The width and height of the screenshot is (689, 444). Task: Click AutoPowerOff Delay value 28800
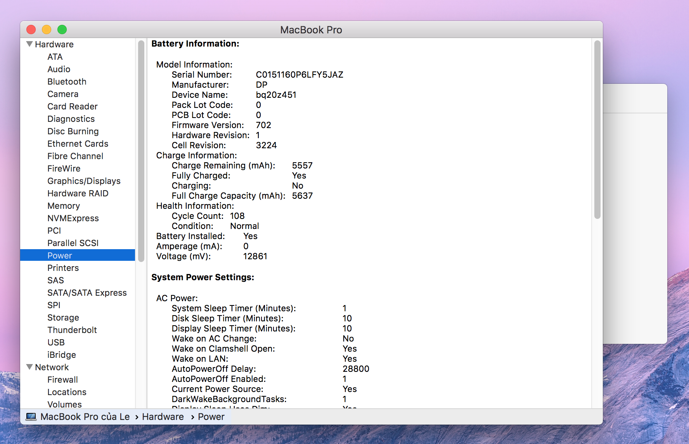tap(356, 369)
